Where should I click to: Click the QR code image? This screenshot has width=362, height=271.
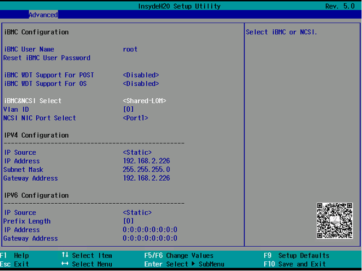tap(334, 221)
